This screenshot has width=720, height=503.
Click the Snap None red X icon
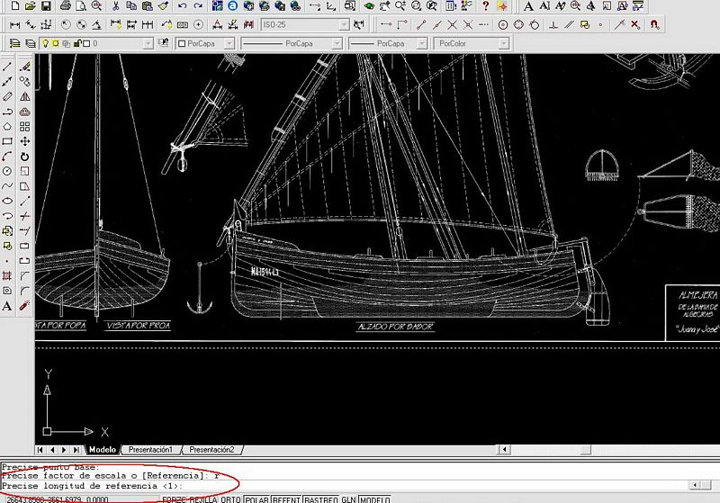[635, 25]
